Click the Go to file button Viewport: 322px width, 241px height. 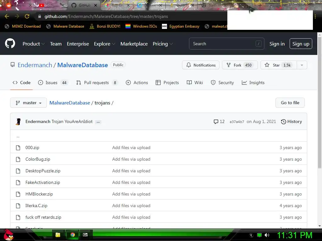point(290,103)
